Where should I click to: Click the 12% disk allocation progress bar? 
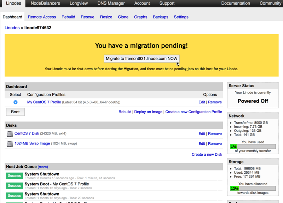point(253,189)
